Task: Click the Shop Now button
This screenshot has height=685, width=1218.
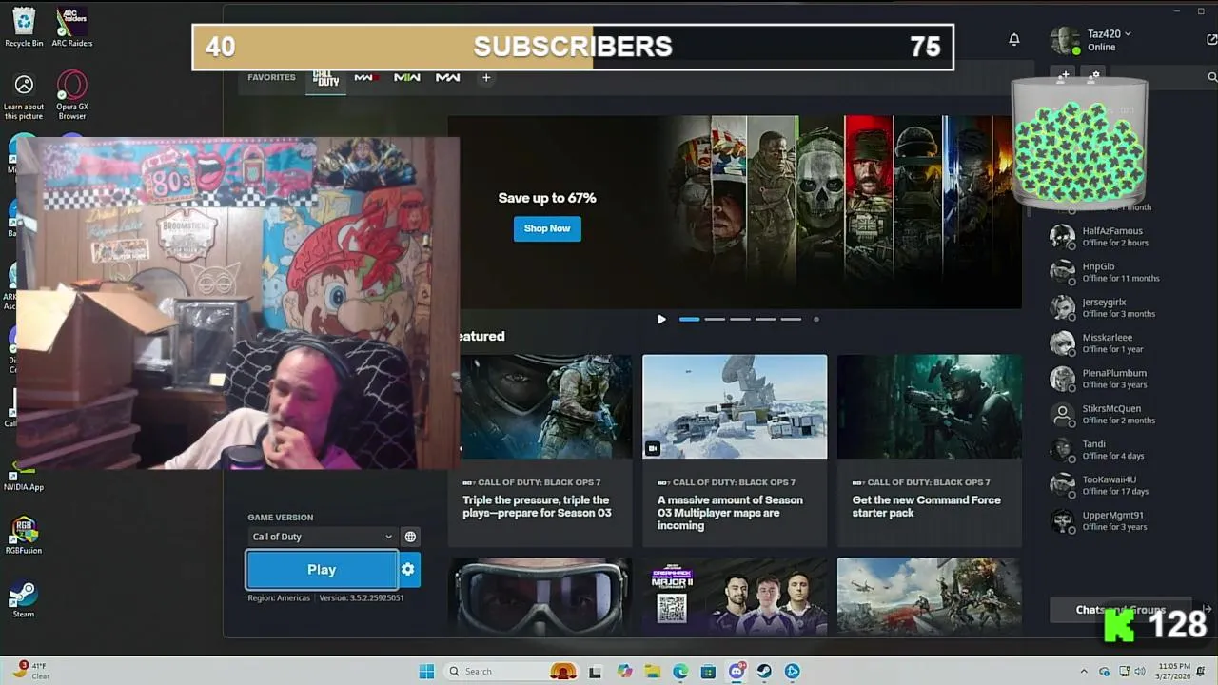Action: point(547,228)
